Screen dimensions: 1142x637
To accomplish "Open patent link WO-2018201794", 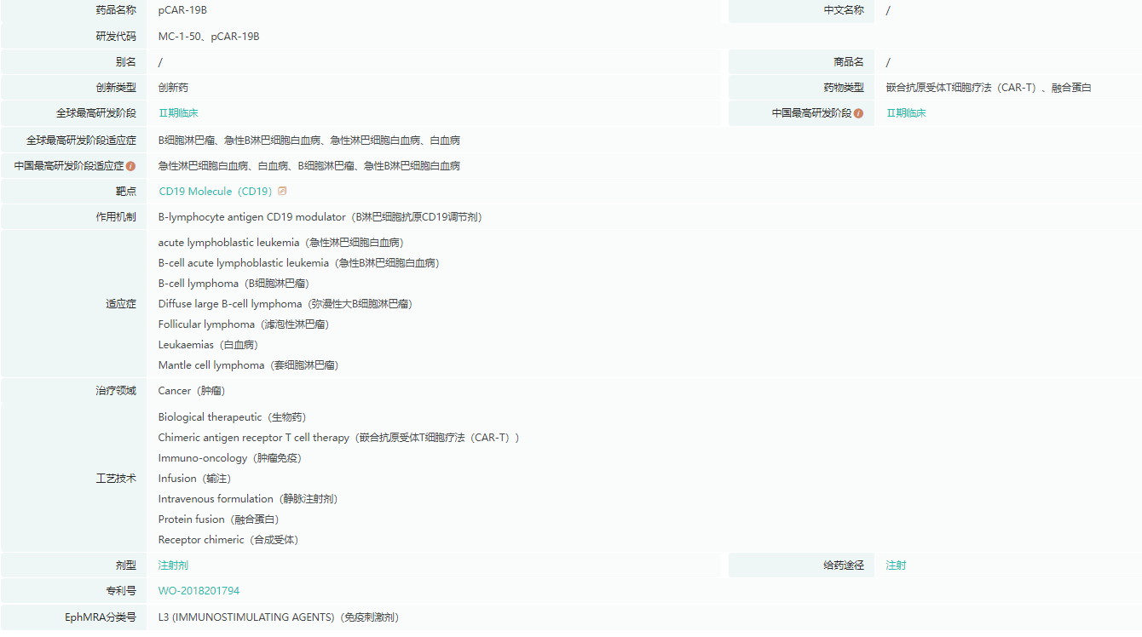I will tap(199, 591).
